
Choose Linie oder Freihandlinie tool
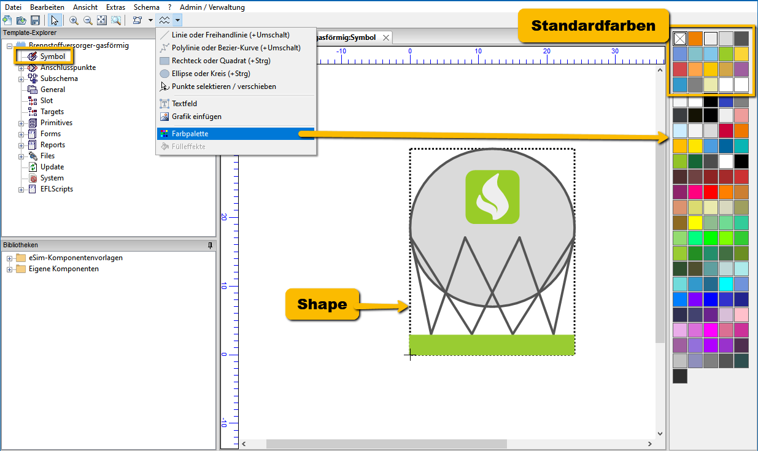click(236, 35)
